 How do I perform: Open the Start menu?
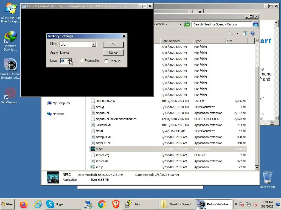pos(7,204)
